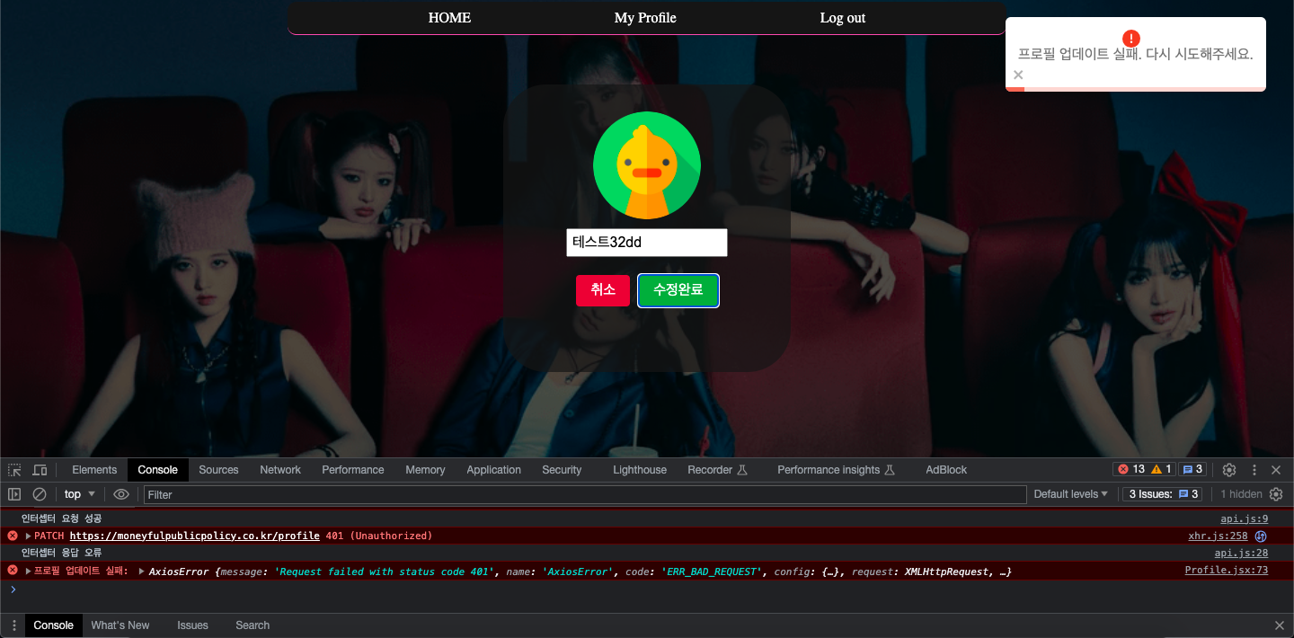This screenshot has height=638, width=1294.
Task: Open the Recorder tab
Action: tap(717, 470)
